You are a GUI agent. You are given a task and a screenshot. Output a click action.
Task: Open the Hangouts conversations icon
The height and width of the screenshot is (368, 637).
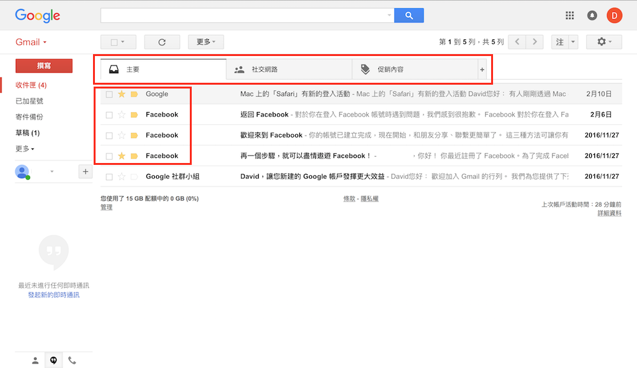click(x=54, y=360)
